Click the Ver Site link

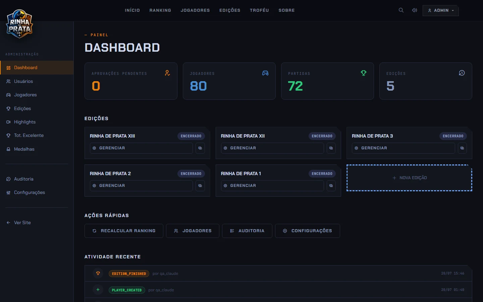click(x=37, y=222)
